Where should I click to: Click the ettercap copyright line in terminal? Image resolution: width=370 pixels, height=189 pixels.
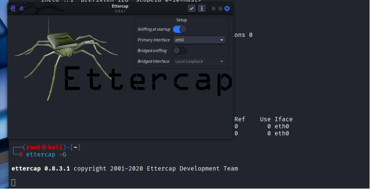[125, 168]
